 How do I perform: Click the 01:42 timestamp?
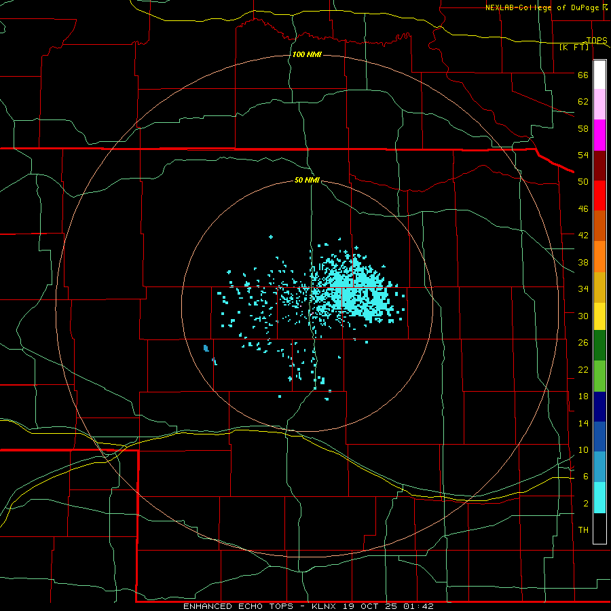pos(418,606)
